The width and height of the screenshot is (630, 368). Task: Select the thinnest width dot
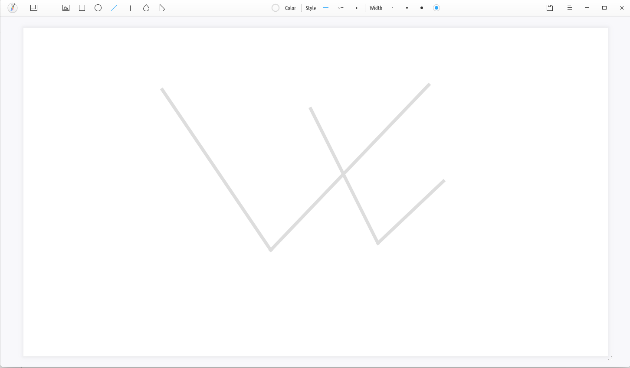point(392,8)
